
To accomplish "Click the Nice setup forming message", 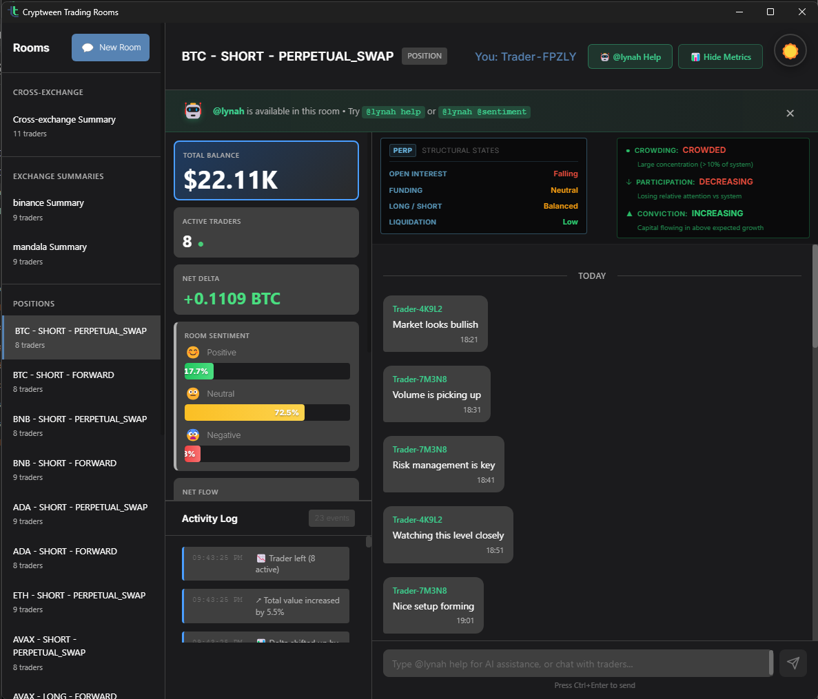I will [433, 605].
